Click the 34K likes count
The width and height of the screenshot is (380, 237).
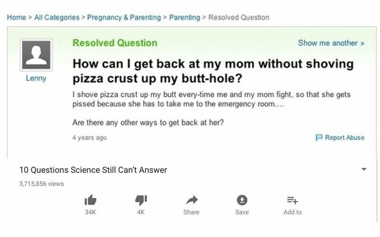click(x=90, y=212)
